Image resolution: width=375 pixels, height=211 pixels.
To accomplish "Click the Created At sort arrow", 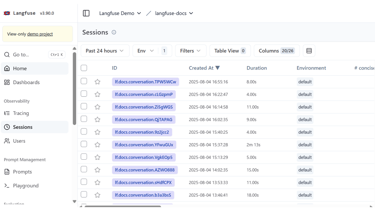I will [217, 68].
